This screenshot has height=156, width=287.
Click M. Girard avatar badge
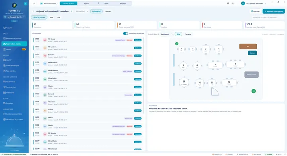pos(45,40)
